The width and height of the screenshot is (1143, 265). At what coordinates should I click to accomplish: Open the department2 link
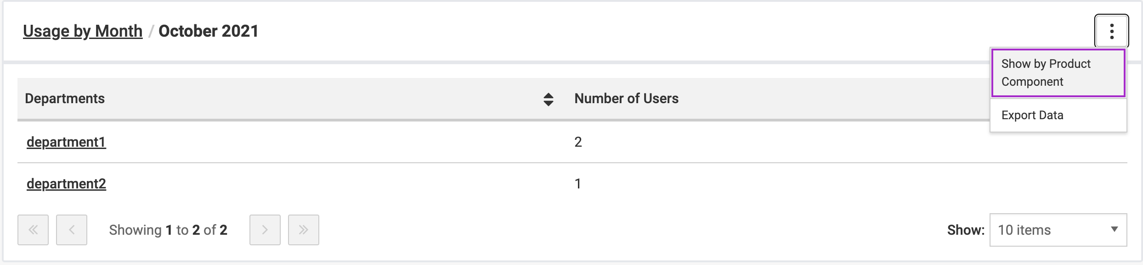pyautogui.click(x=66, y=184)
